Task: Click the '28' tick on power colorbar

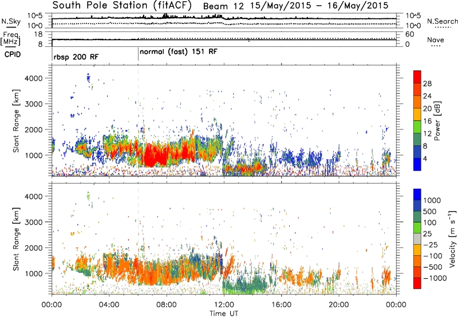Action: coord(427,84)
